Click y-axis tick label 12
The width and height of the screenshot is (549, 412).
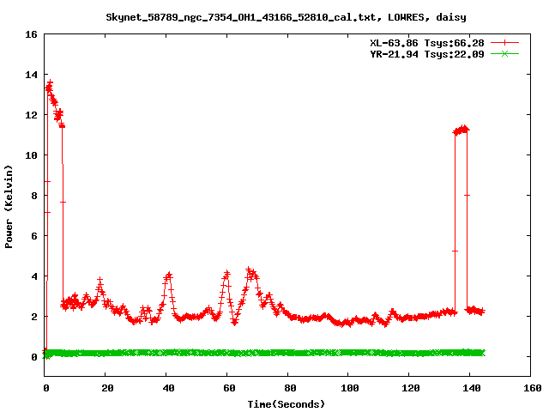point(31,115)
